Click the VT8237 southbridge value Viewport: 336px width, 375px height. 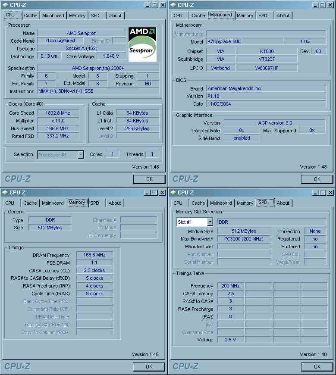point(267,59)
